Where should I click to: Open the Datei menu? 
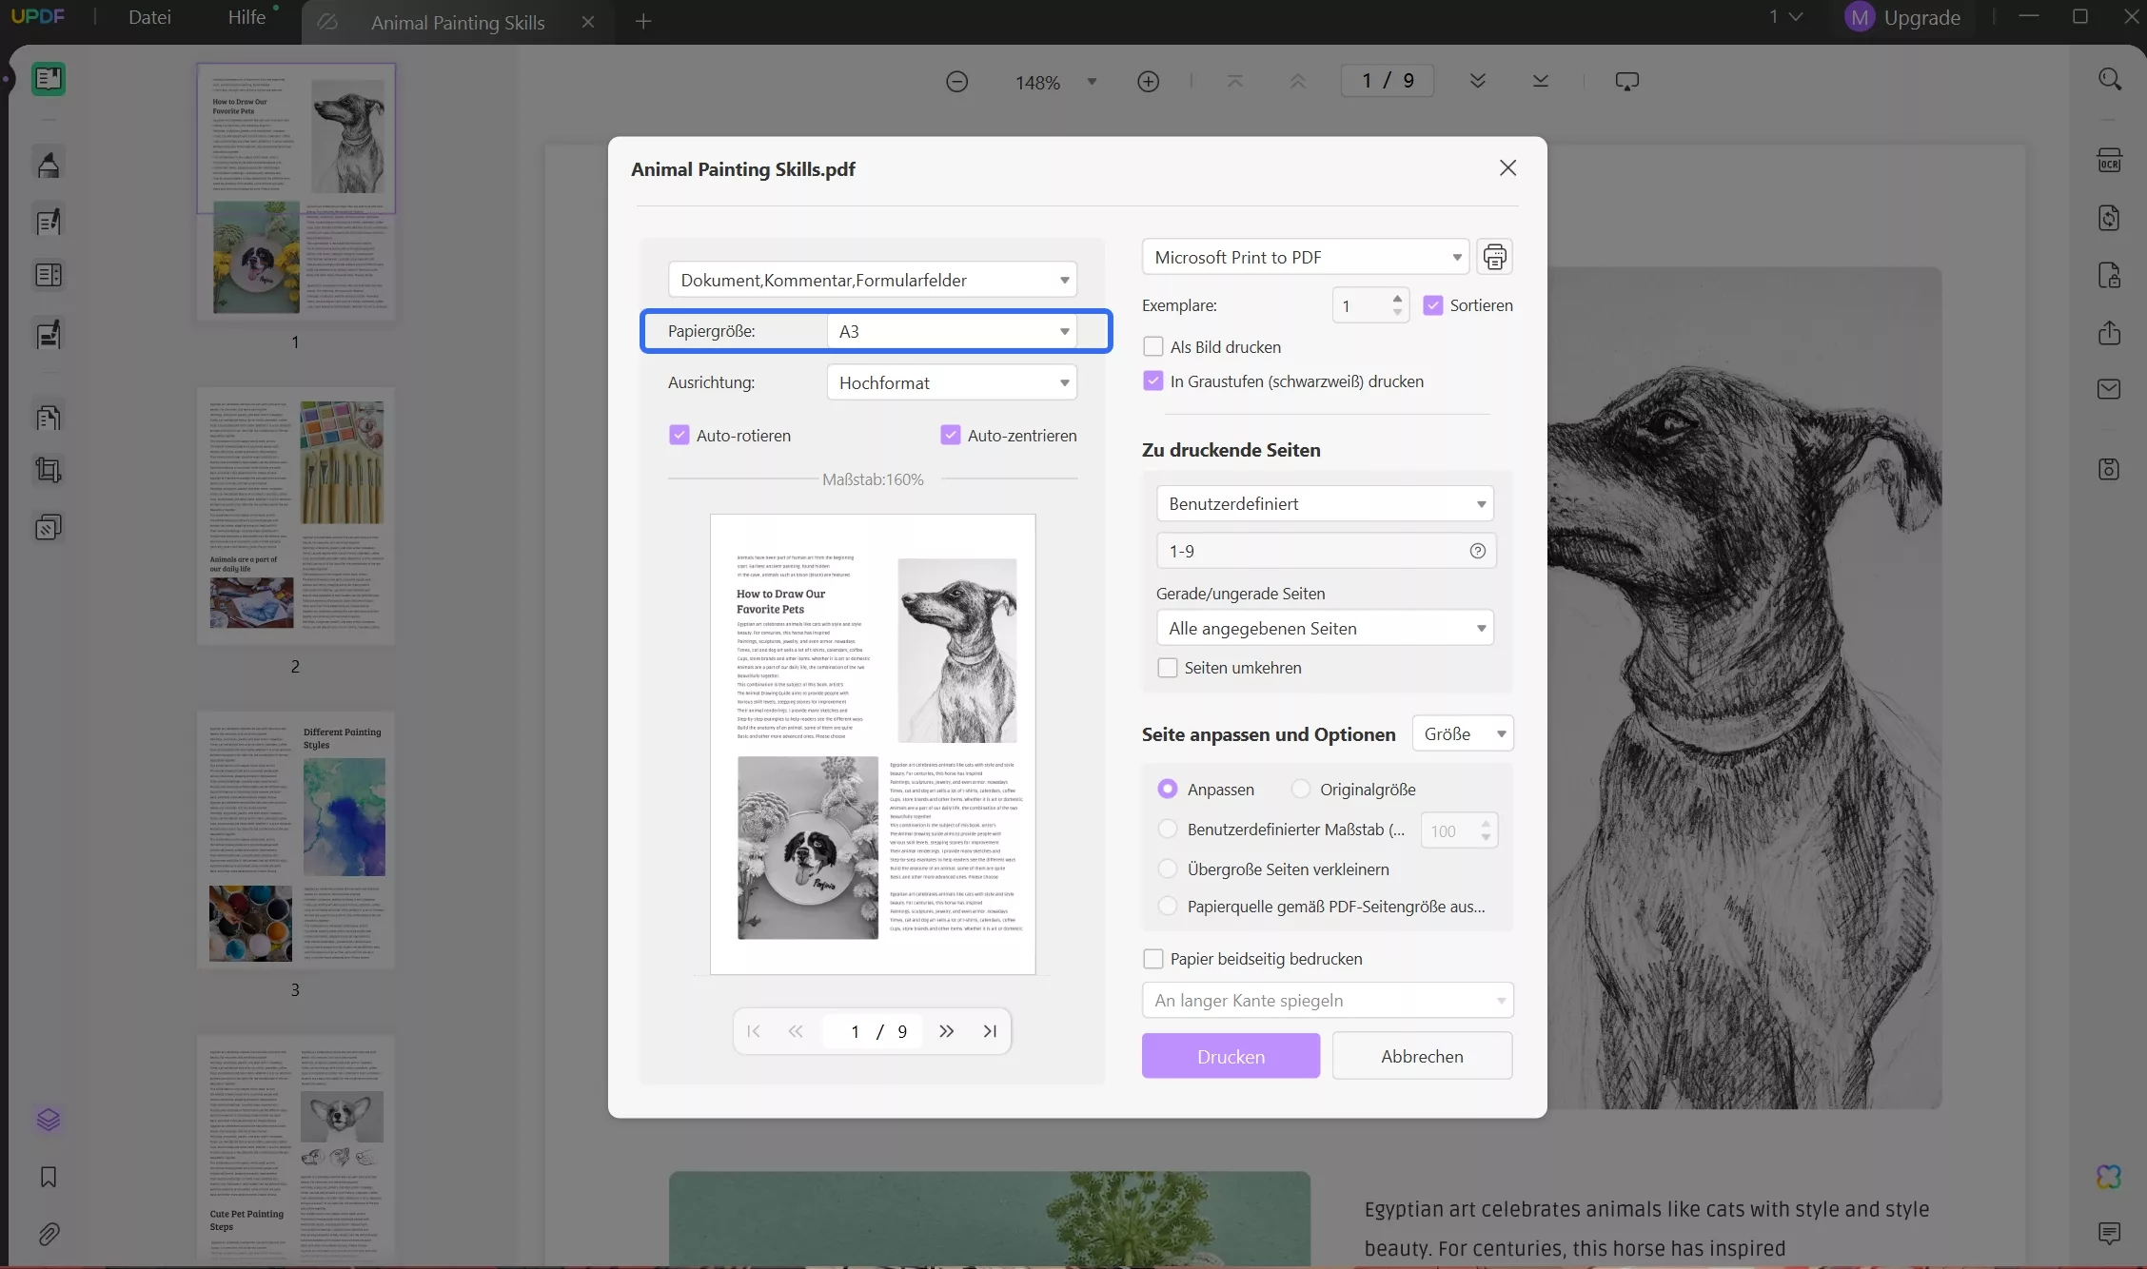149,18
